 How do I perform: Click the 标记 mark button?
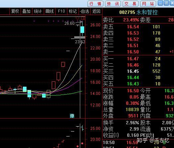[73, 11]
